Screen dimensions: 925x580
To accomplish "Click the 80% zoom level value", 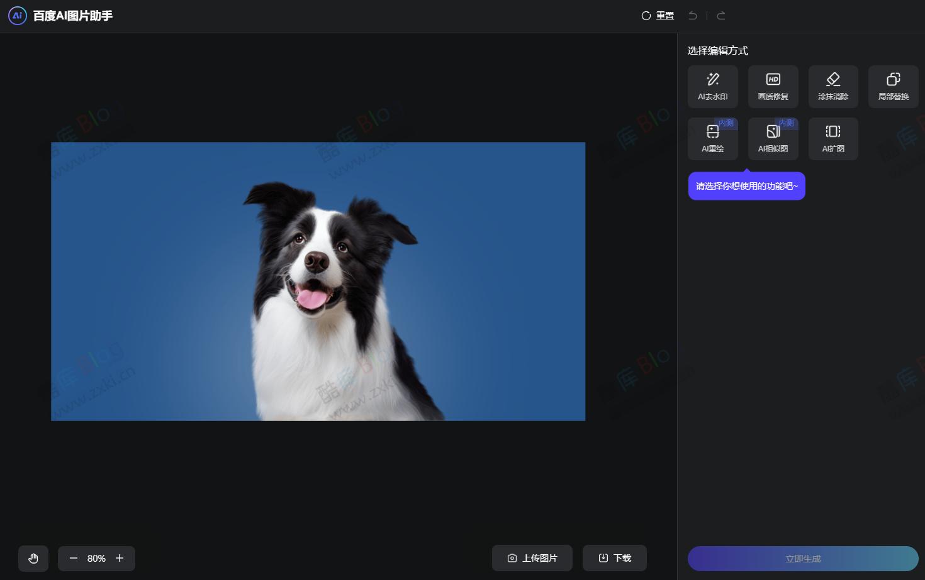I will (96, 558).
